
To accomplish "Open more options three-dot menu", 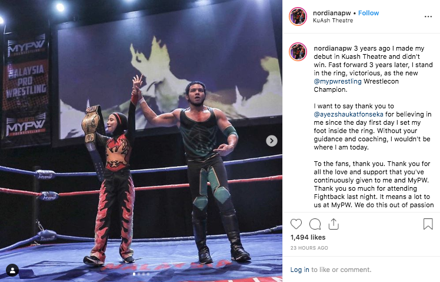I will pyautogui.click(x=428, y=17).
